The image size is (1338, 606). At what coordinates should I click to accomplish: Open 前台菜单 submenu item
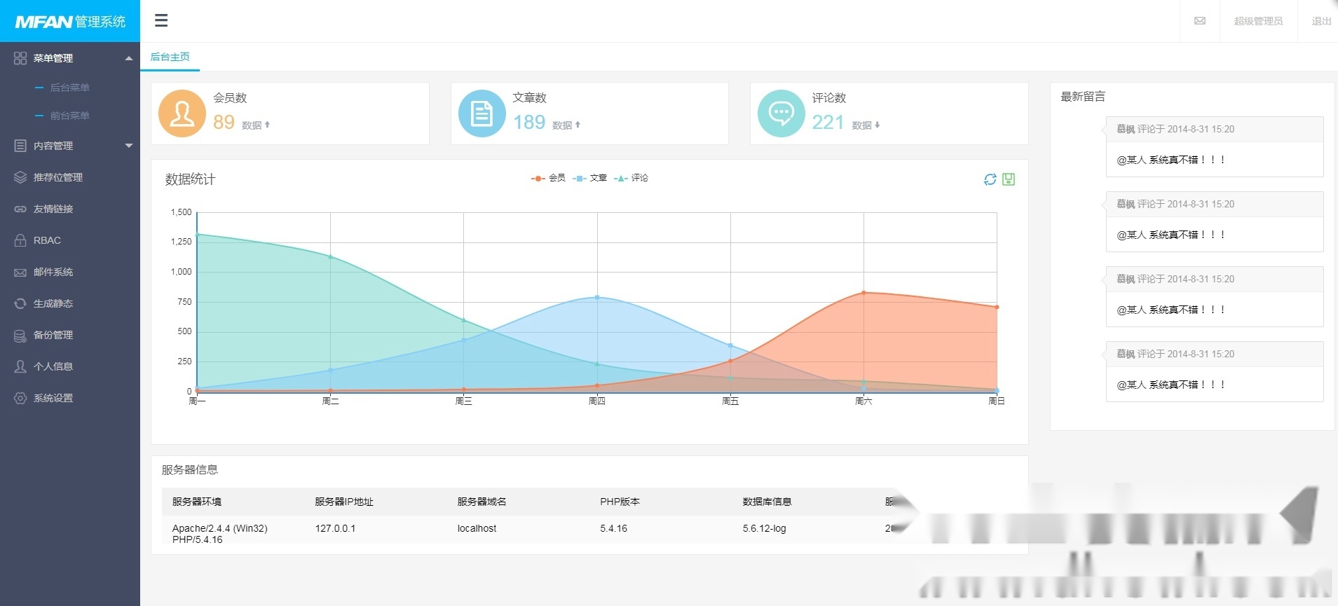click(69, 116)
